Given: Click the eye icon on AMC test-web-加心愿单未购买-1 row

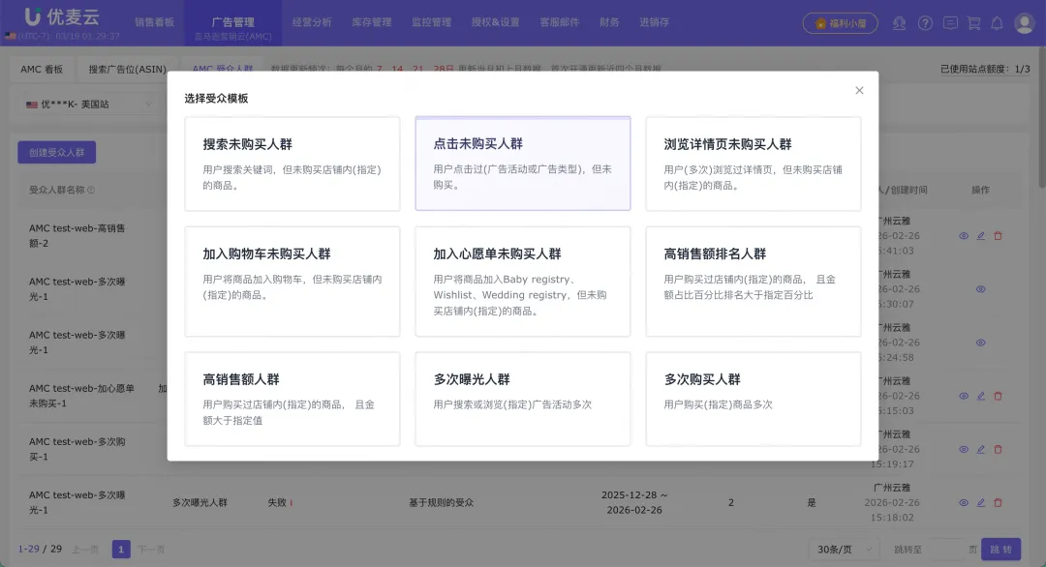Looking at the screenshot, I should pos(963,395).
